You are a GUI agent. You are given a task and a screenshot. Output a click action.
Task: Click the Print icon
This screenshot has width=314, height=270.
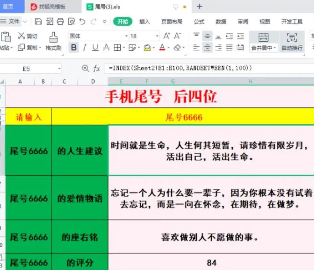click(60, 21)
